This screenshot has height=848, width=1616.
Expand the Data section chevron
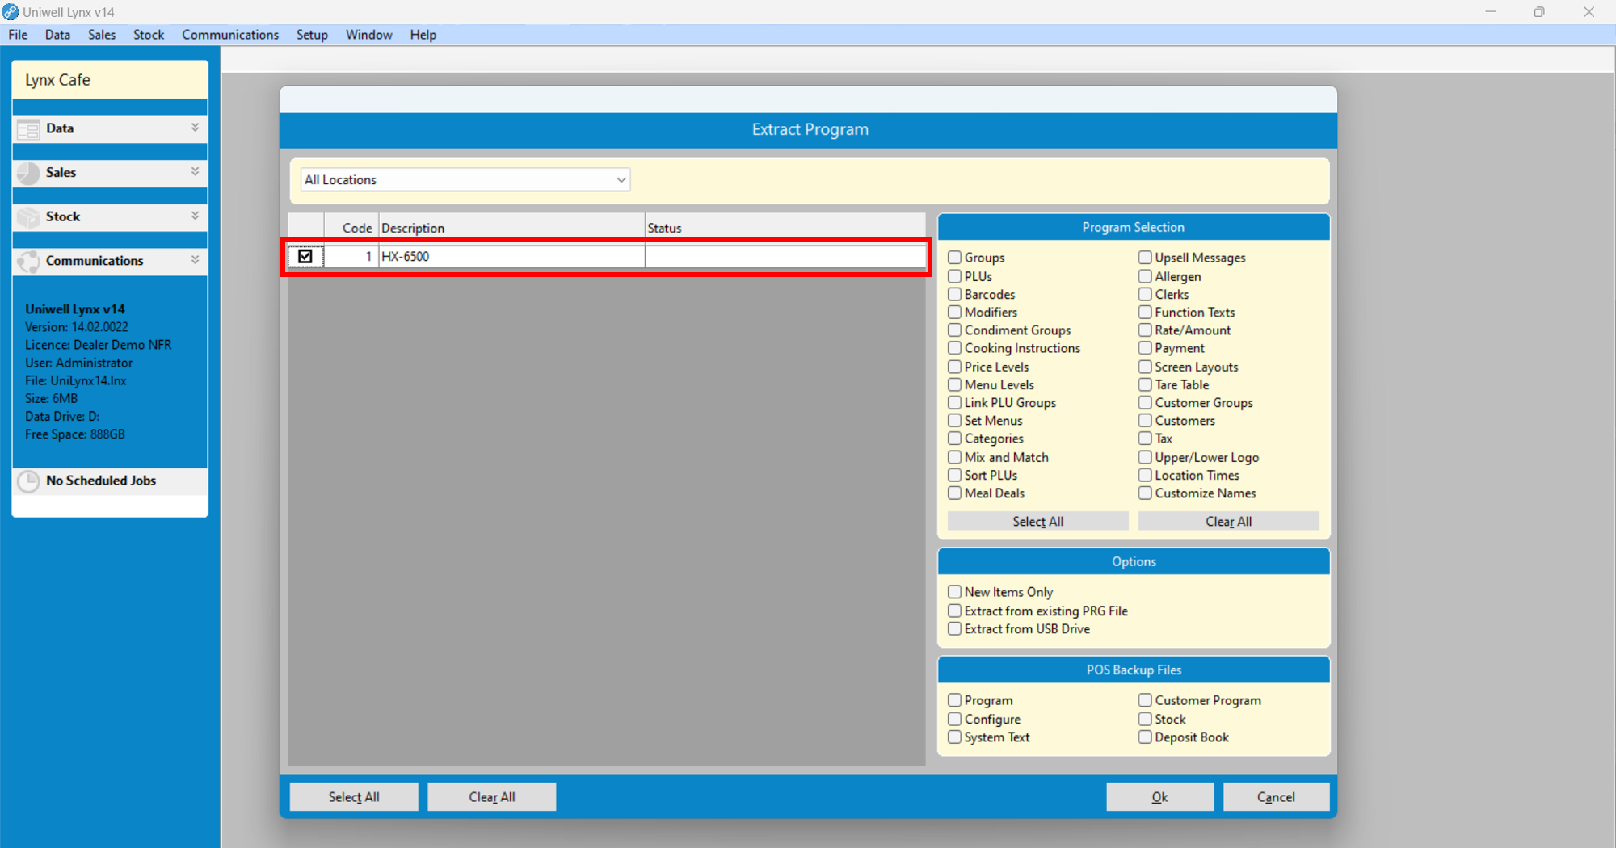[194, 128]
